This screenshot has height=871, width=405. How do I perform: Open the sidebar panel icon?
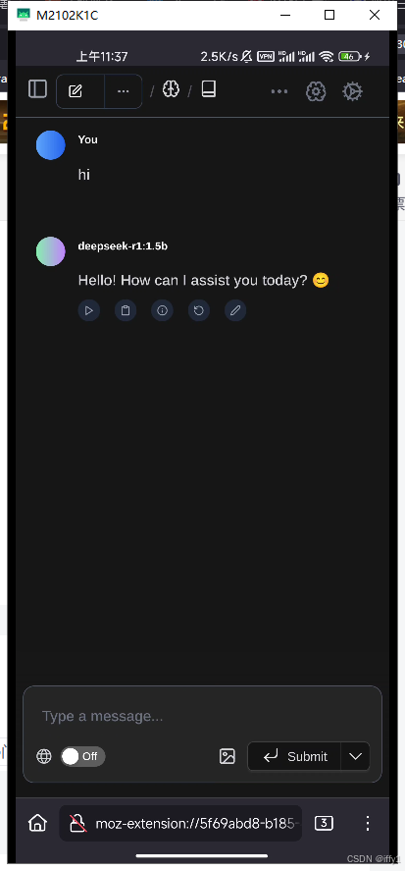(x=37, y=89)
